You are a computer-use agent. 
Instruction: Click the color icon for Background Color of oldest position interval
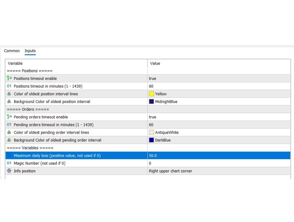point(9,101)
